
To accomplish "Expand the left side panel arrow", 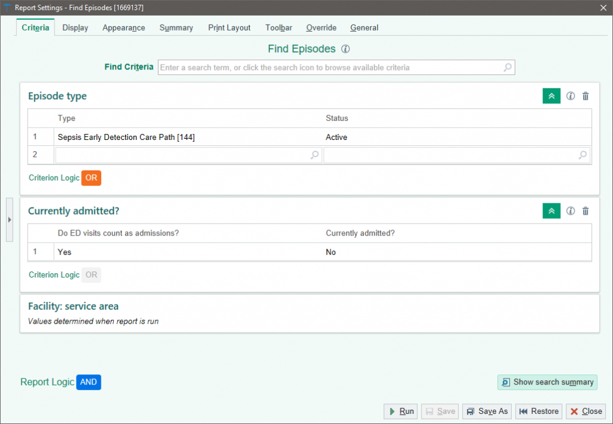I will pos(9,219).
